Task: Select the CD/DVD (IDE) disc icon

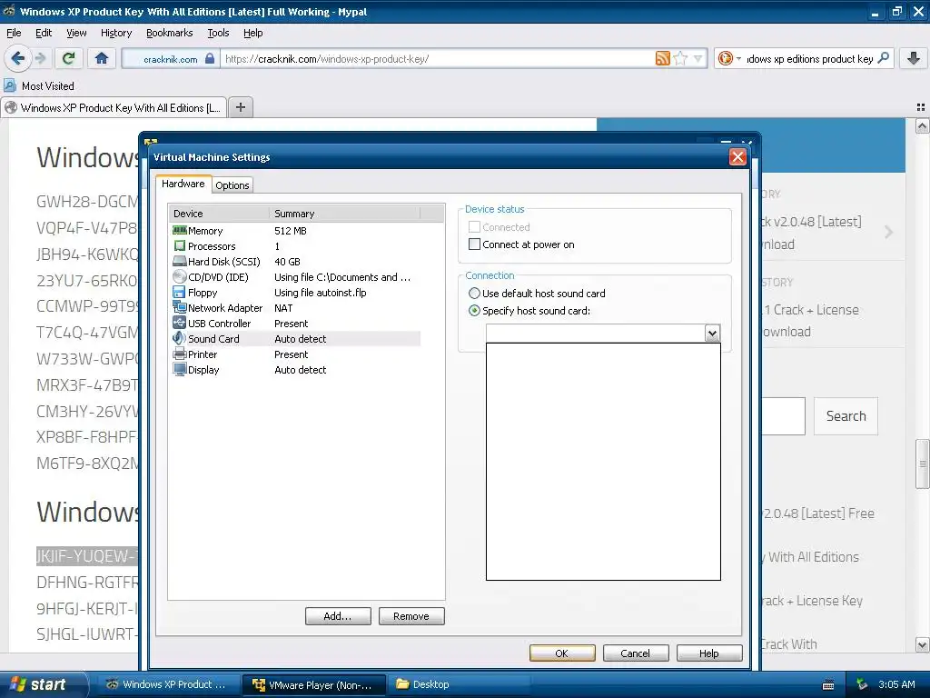Action: pyautogui.click(x=179, y=276)
